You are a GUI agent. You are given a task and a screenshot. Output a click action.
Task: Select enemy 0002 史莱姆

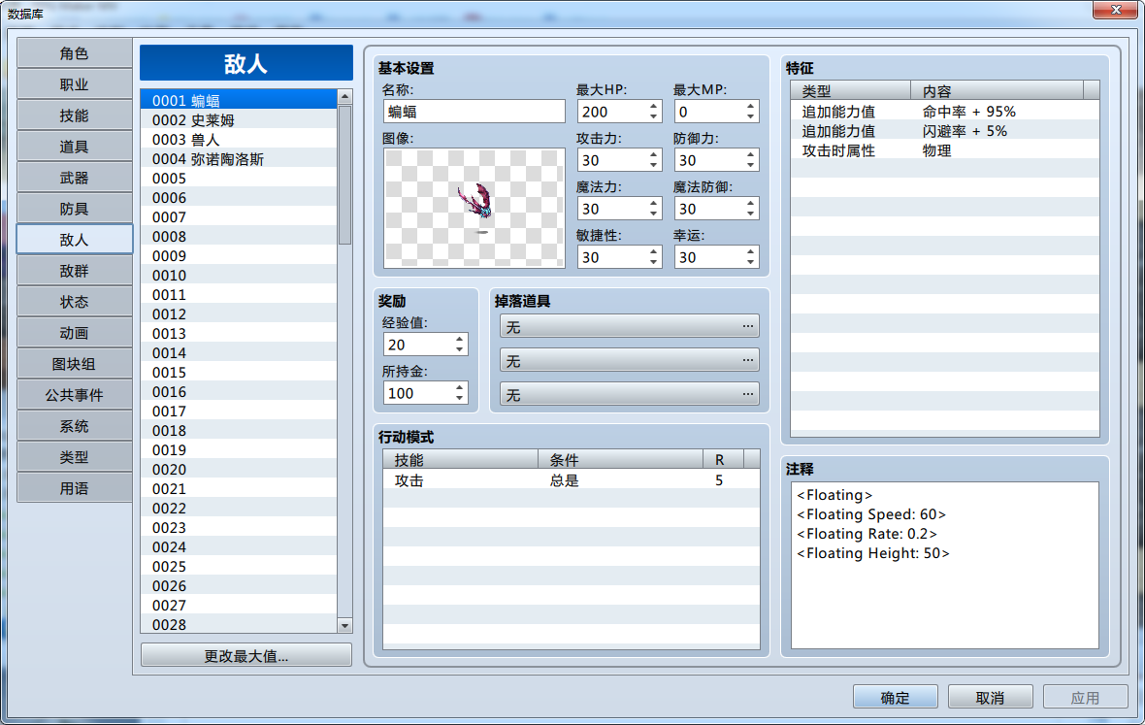(239, 119)
